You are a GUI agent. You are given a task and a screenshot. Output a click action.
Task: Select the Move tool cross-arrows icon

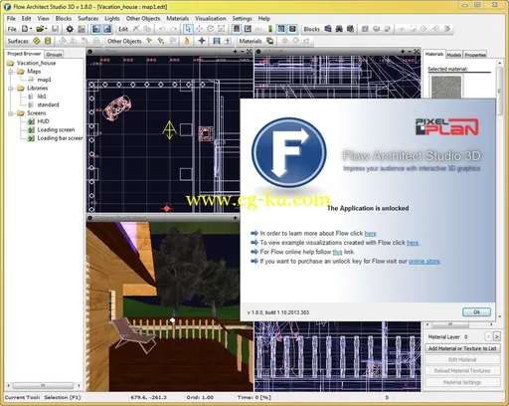pos(199,29)
